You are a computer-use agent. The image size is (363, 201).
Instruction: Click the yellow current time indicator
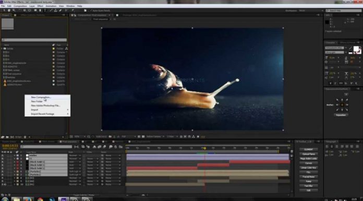pos(204,148)
